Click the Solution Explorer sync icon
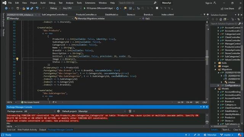 [239, 19]
